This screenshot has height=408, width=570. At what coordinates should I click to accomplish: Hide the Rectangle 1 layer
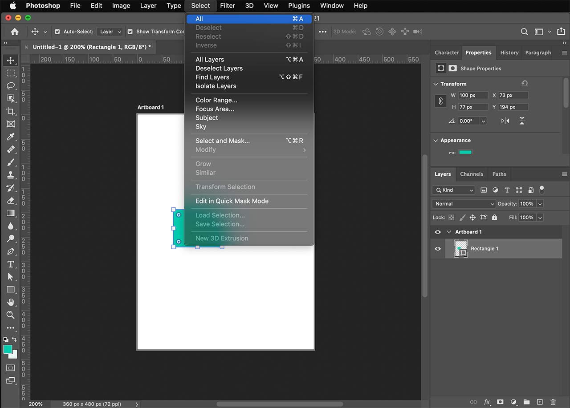point(438,249)
